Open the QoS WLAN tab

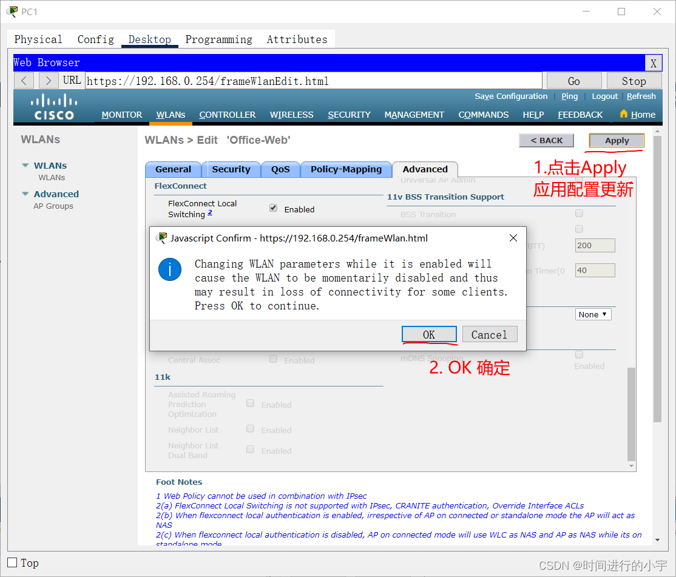[280, 169]
